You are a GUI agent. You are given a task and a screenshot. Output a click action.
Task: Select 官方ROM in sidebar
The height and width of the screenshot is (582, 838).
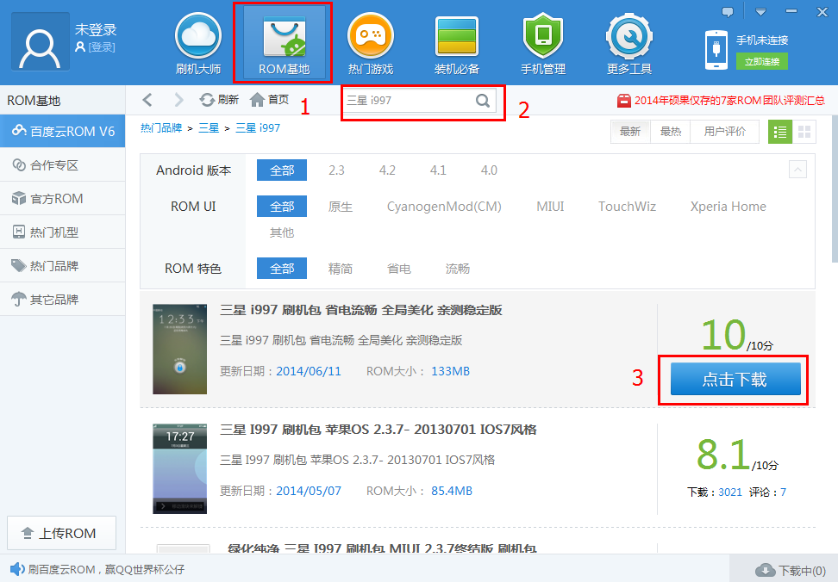point(63,198)
